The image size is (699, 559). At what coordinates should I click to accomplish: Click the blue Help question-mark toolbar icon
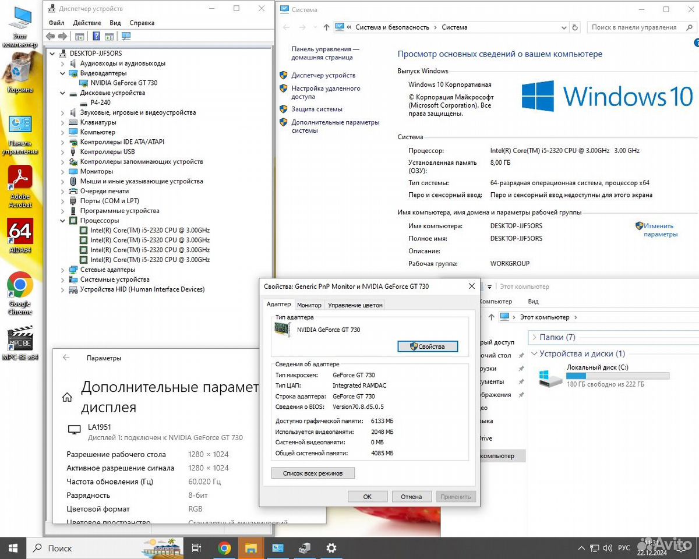coord(96,36)
